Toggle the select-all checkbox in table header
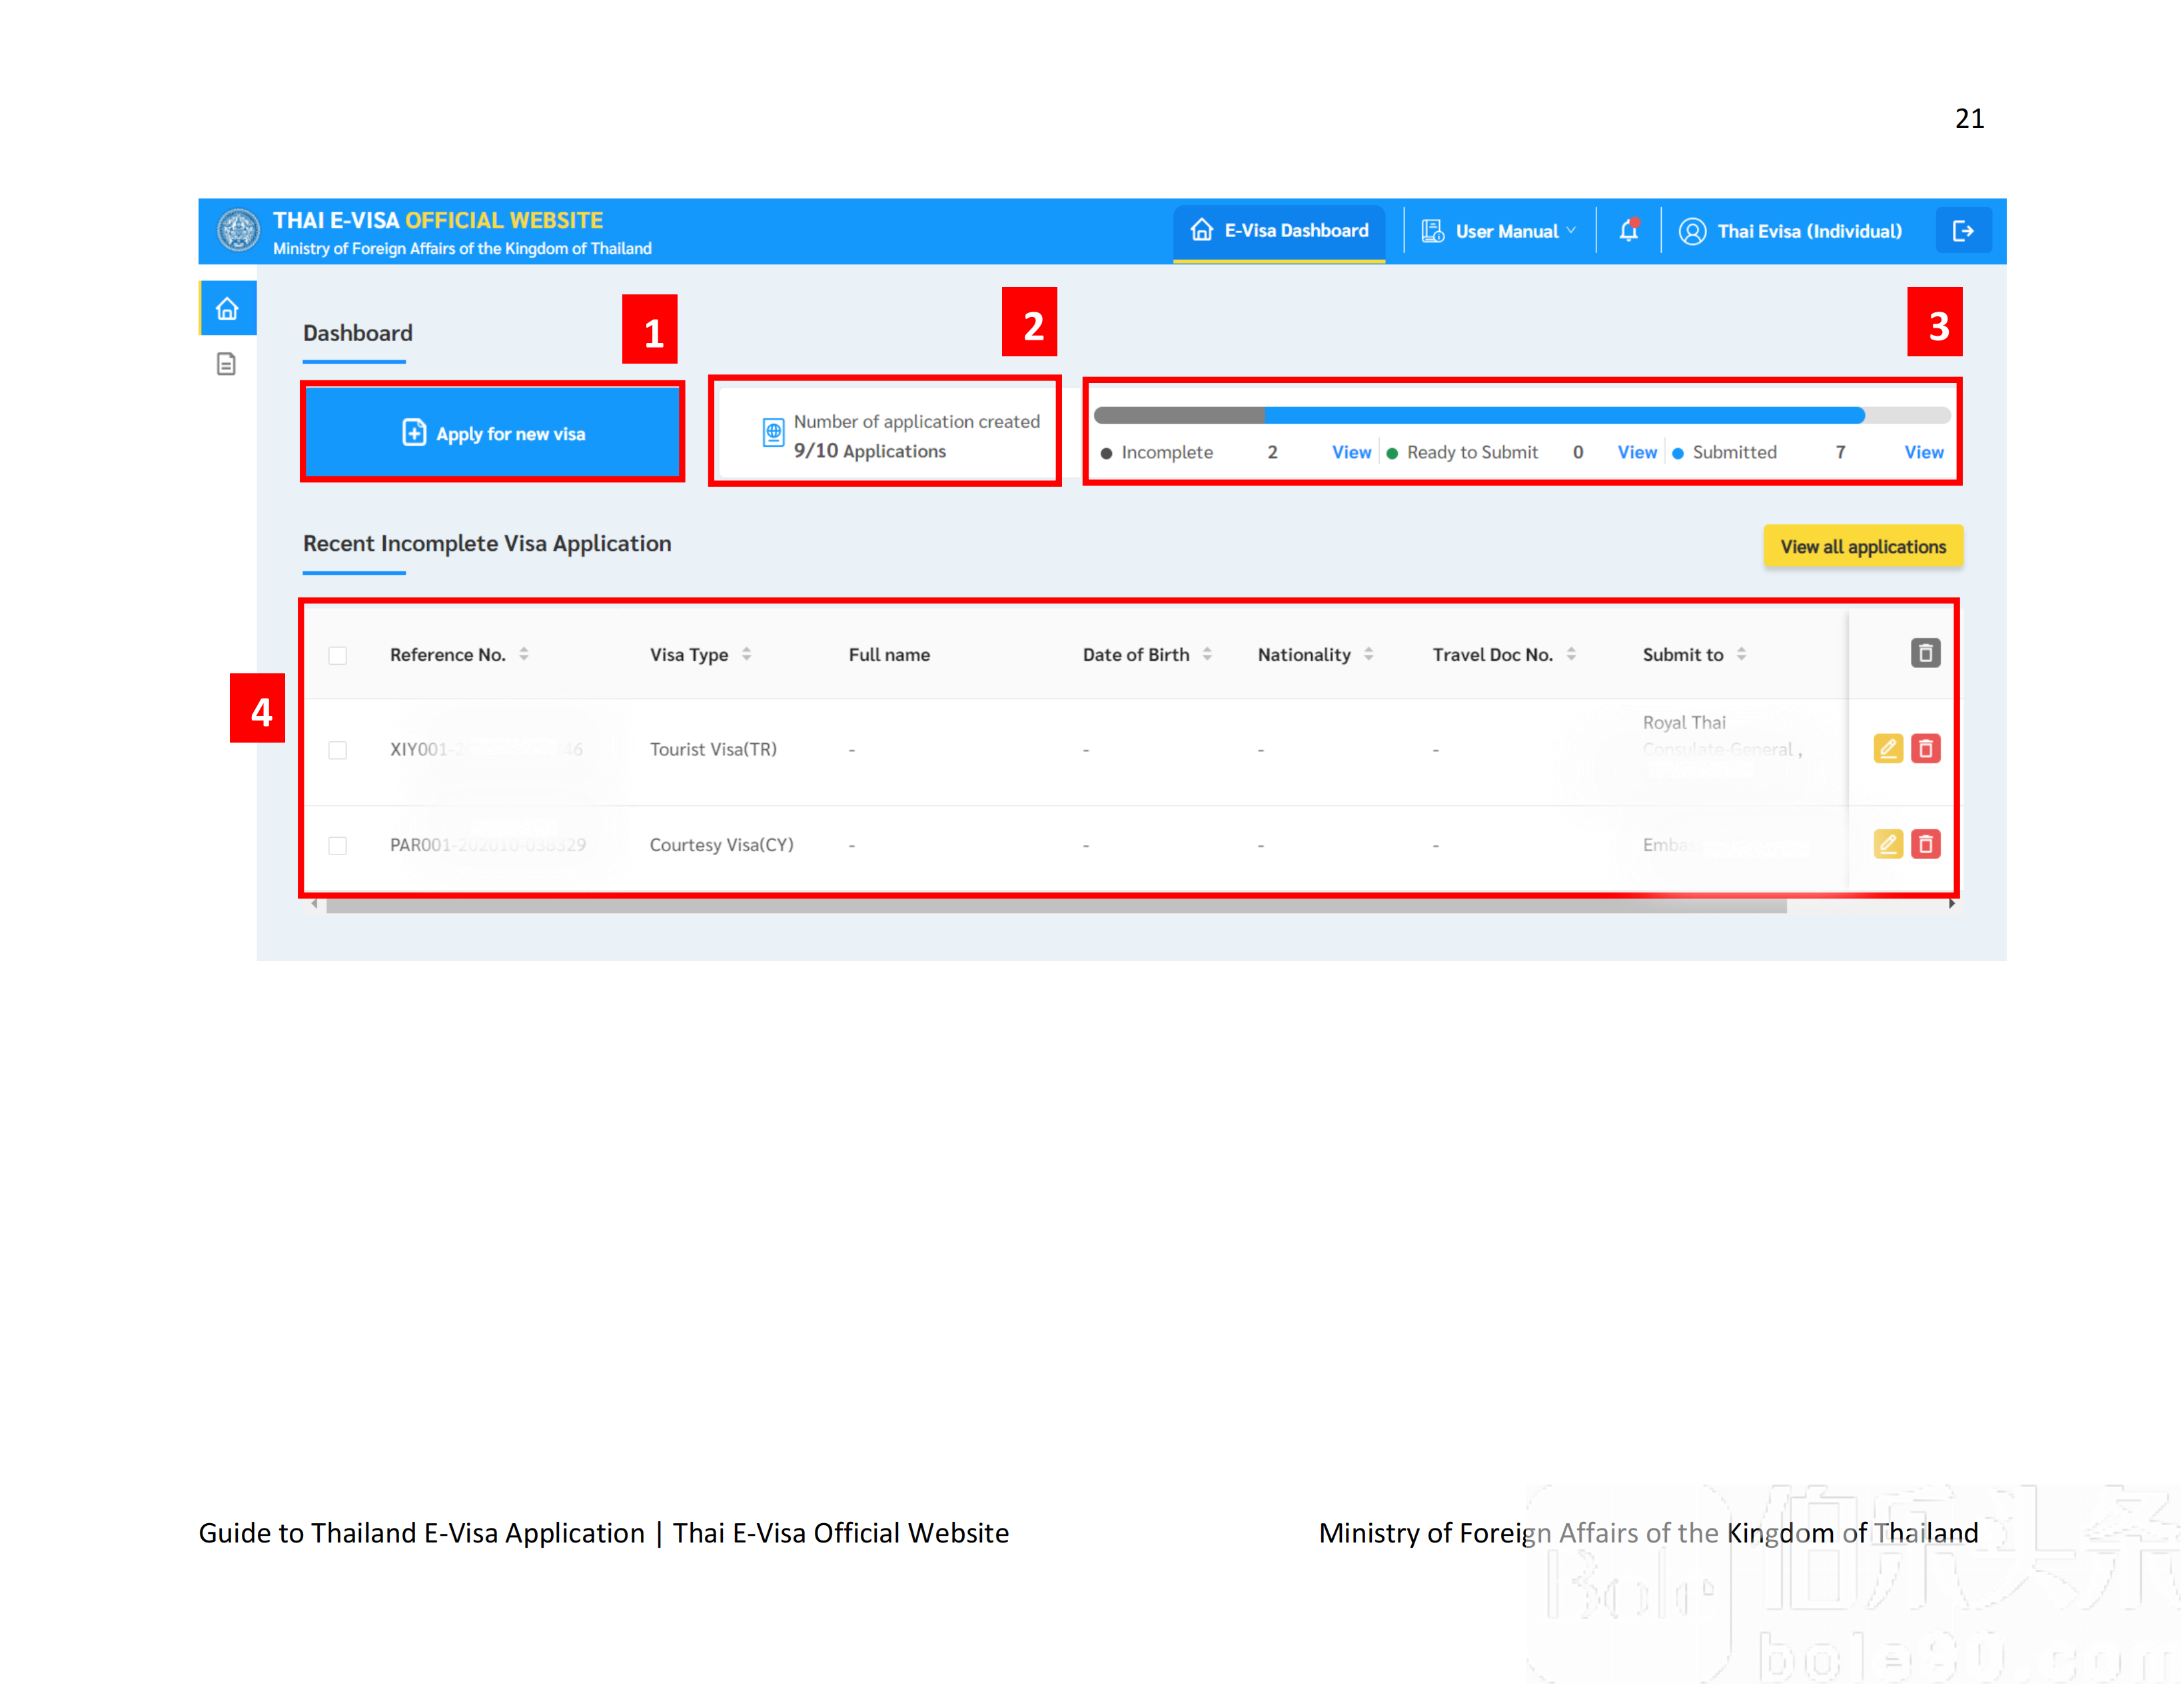This screenshot has height=1687, width=2184. pyautogui.click(x=338, y=655)
